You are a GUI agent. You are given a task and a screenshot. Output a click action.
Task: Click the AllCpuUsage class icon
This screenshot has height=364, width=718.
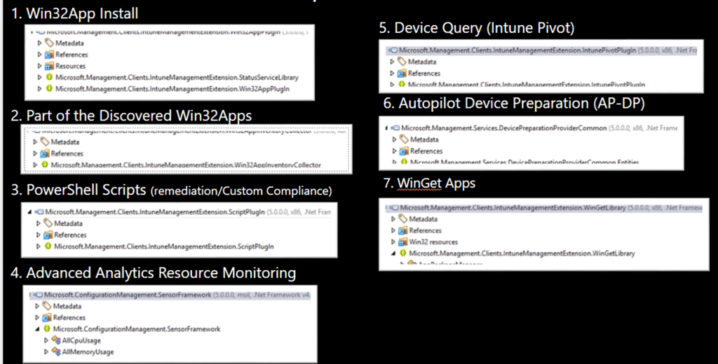55,340
